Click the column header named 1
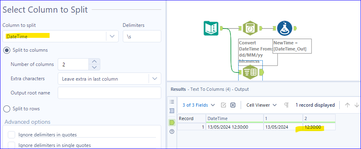 [283, 118]
